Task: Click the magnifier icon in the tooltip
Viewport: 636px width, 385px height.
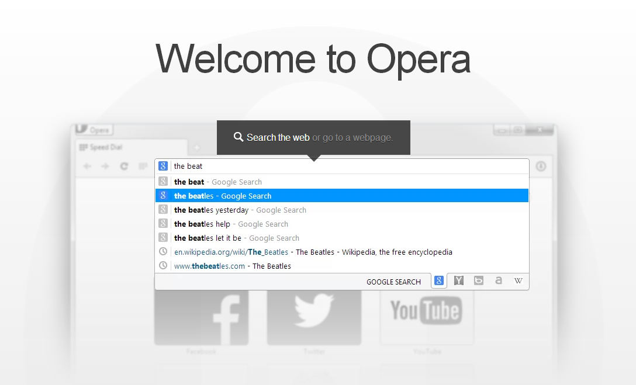Action: click(x=238, y=137)
